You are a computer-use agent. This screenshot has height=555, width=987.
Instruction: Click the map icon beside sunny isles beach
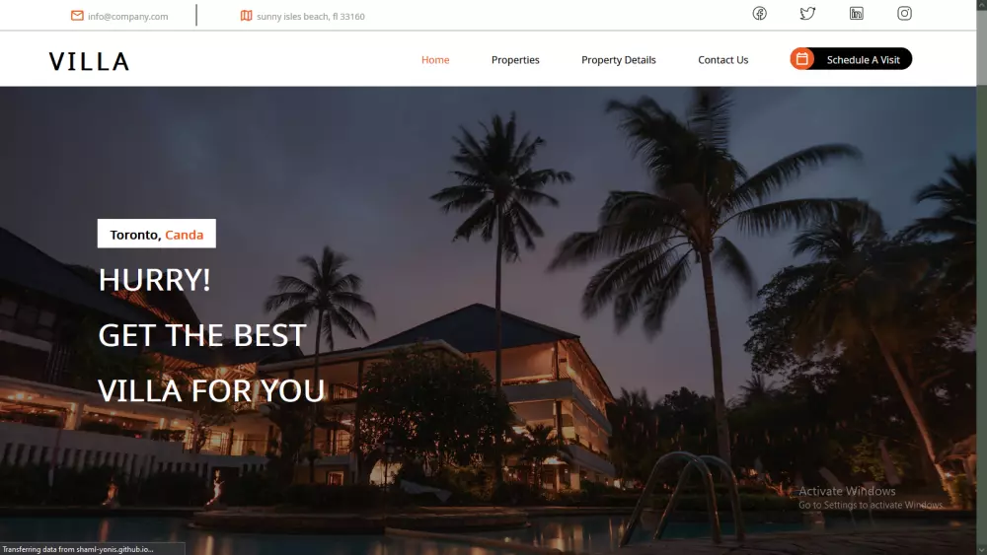(x=246, y=16)
